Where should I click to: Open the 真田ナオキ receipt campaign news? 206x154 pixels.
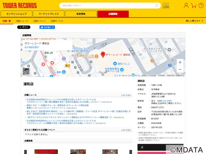coord(58,107)
